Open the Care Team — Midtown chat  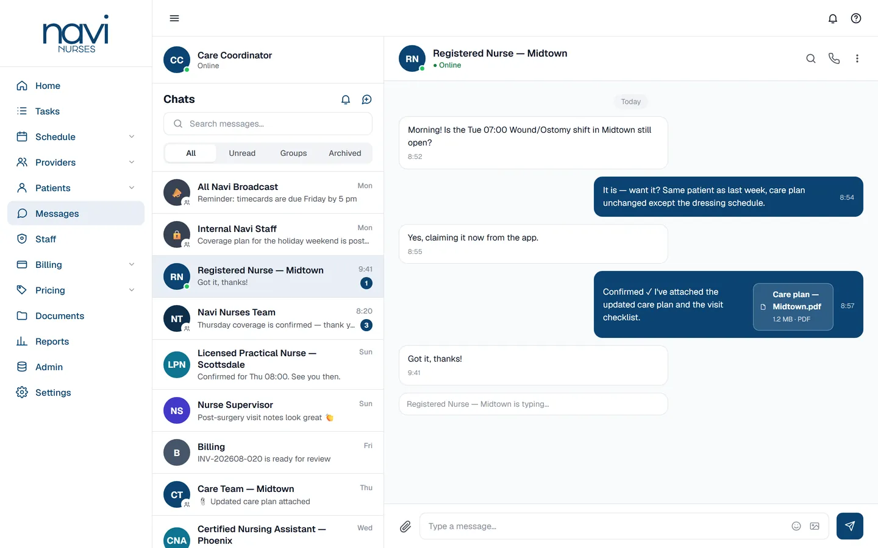click(268, 495)
